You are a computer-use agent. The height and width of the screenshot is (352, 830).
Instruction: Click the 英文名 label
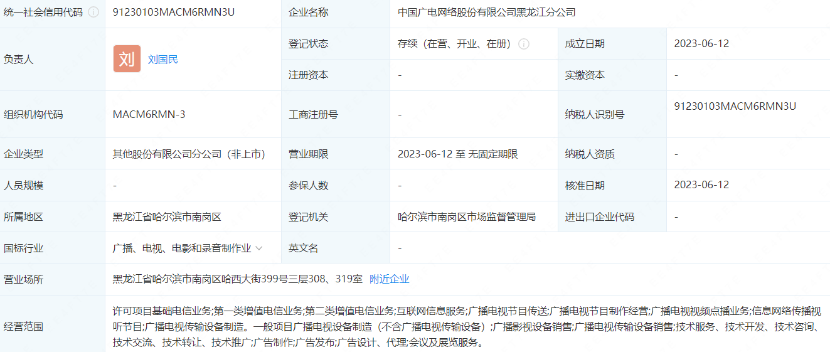tap(303, 248)
